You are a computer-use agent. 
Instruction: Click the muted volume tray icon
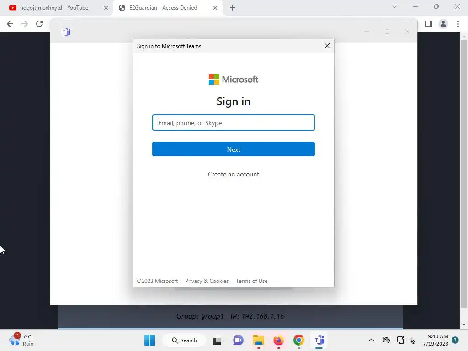click(x=412, y=340)
